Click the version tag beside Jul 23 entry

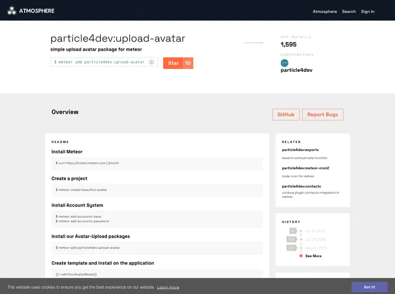[292, 239]
